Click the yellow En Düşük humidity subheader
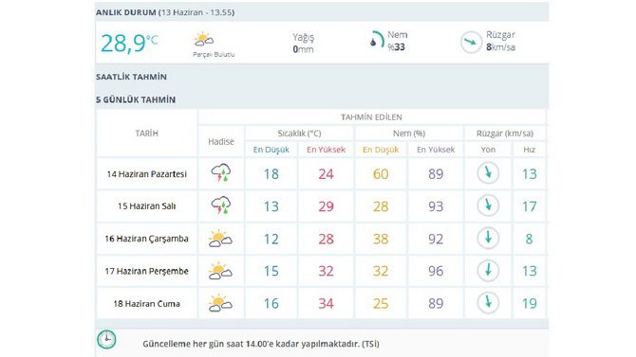This screenshot has height=357, width=636. coord(381,150)
